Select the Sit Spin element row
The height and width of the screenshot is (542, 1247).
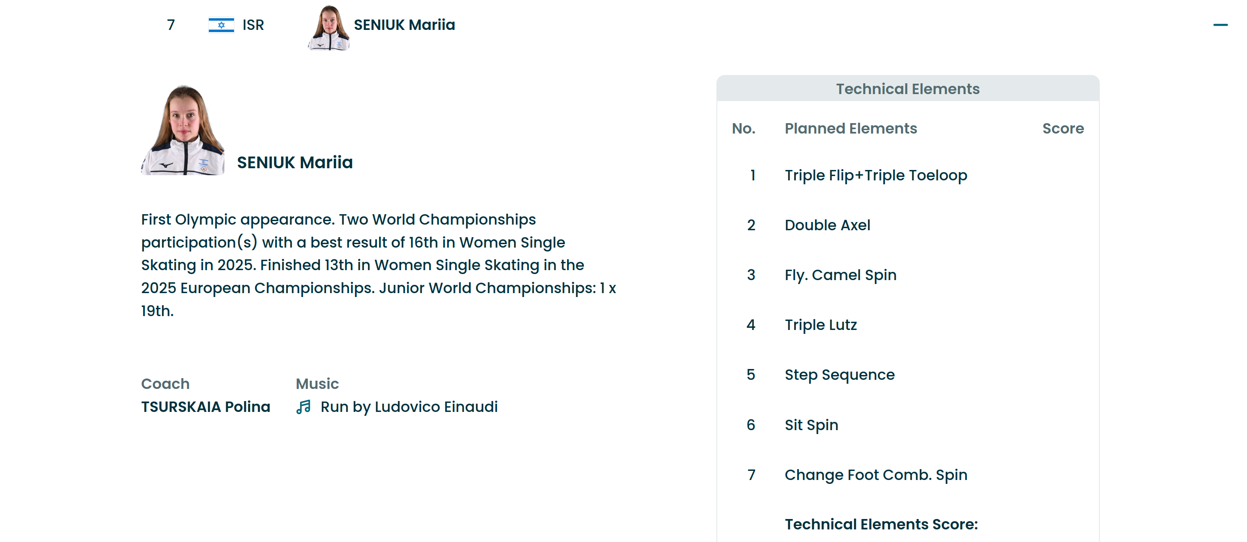812,425
